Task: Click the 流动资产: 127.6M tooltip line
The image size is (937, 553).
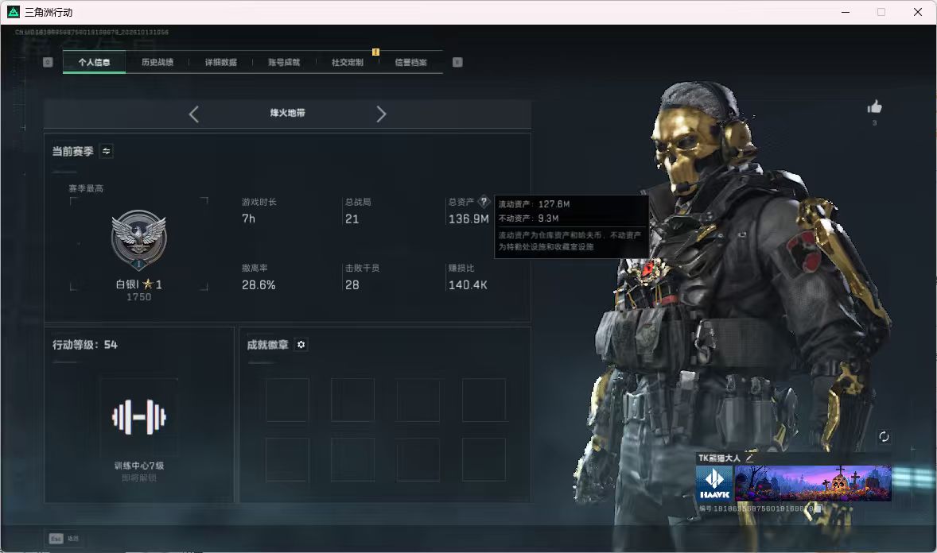Action: [535, 204]
